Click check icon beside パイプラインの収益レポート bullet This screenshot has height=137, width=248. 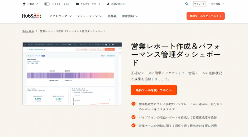click(134, 117)
